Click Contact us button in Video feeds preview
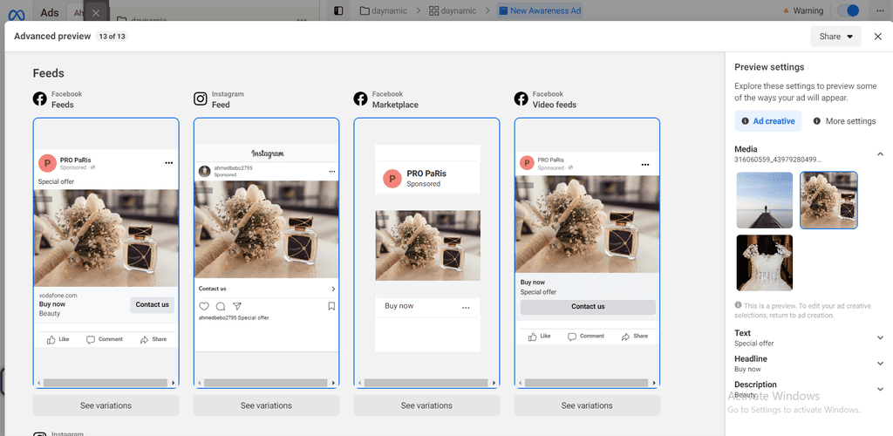 588,307
